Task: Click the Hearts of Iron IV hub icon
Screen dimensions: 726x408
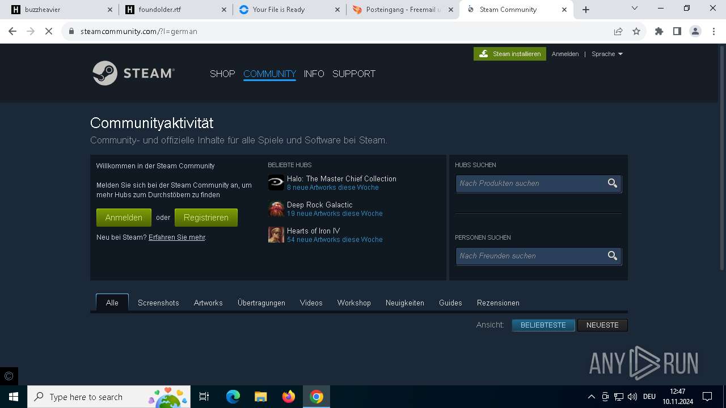Action: point(276,235)
